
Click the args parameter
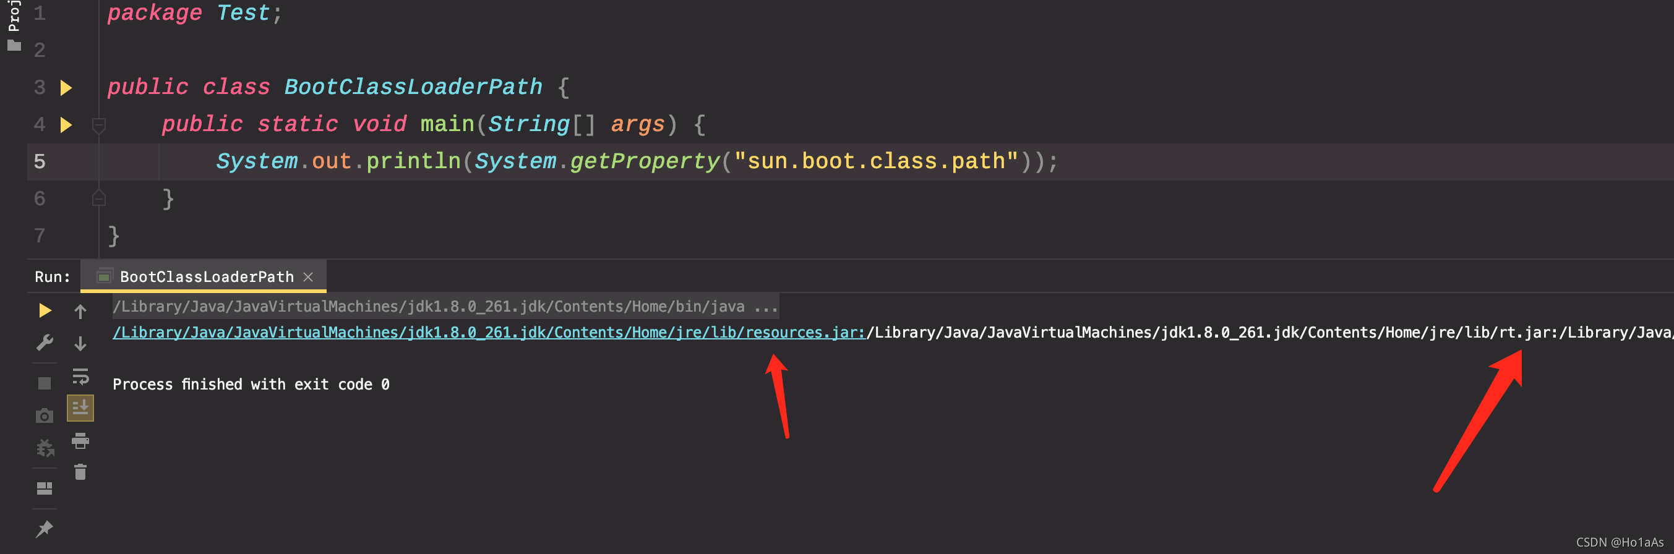pos(638,124)
